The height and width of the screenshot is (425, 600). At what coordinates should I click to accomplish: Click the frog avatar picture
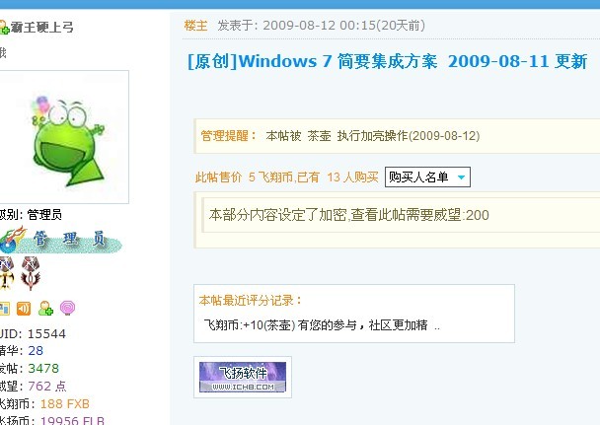pyautogui.click(x=64, y=137)
